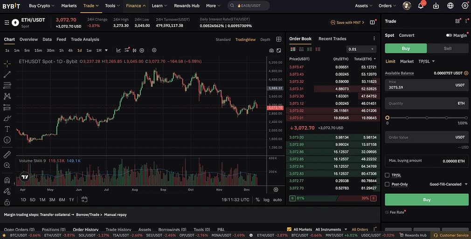471x239 pixels.
Task: Open the text annotation tool
Action: (7, 129)
